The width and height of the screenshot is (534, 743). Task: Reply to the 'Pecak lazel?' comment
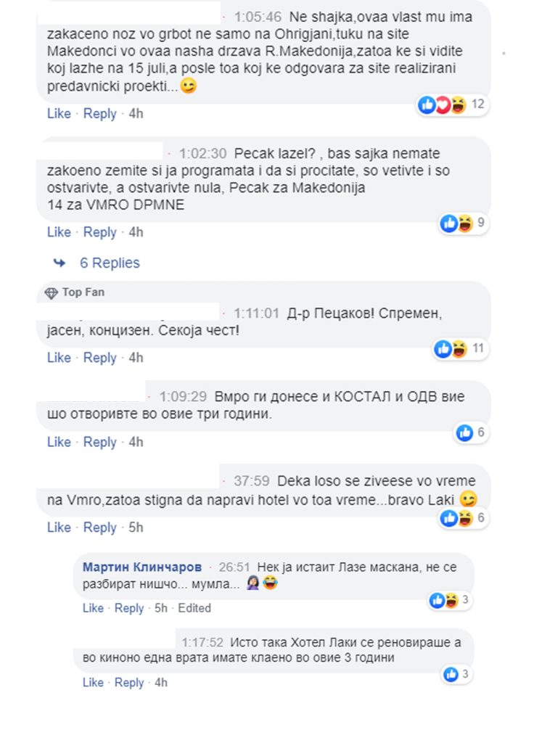(100, 232)
